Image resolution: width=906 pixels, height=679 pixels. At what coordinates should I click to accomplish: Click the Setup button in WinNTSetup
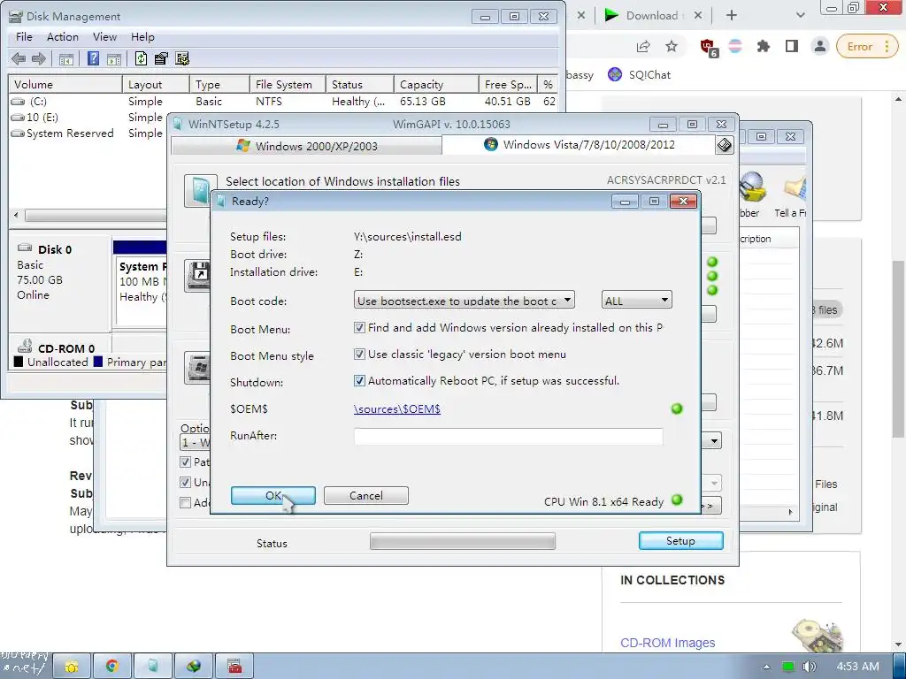click(680, 540)
